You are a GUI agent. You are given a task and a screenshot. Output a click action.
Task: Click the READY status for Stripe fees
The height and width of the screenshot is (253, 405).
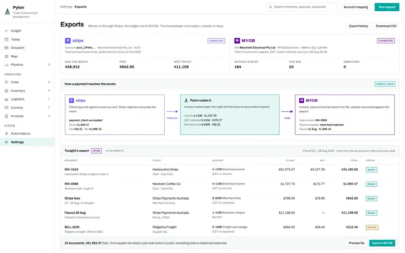[x=371, y=199]
